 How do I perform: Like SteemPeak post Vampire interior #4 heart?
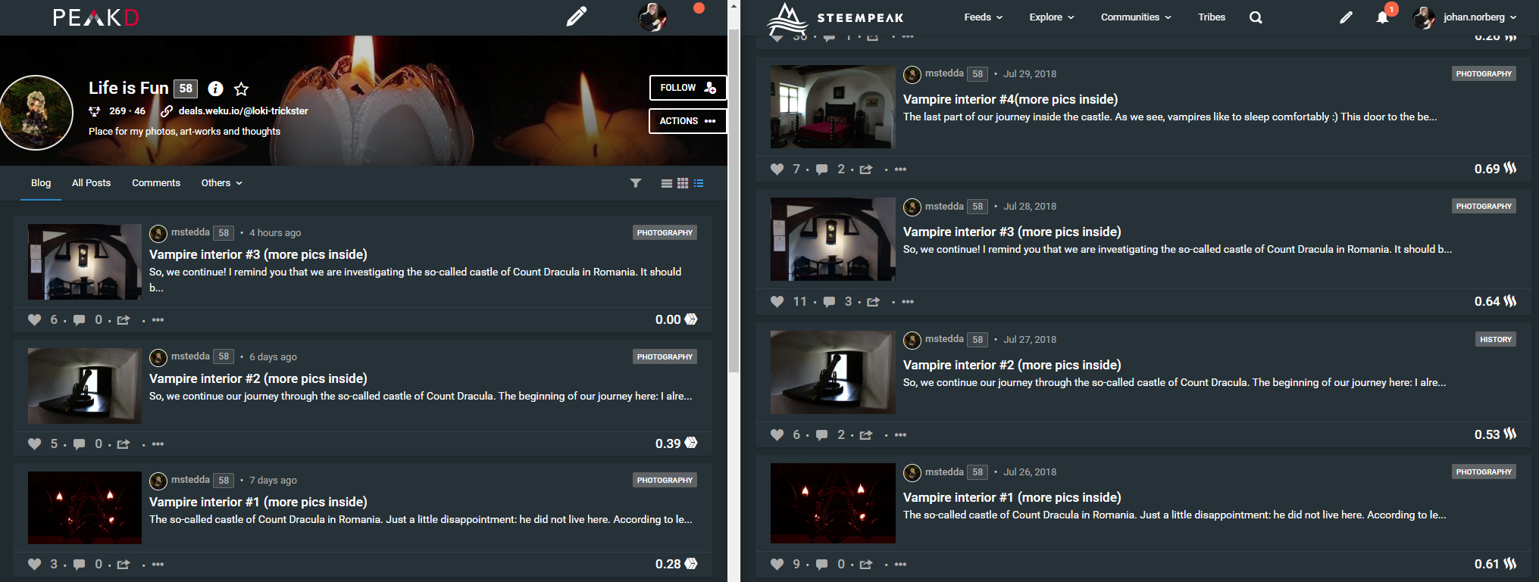[777, 170]
